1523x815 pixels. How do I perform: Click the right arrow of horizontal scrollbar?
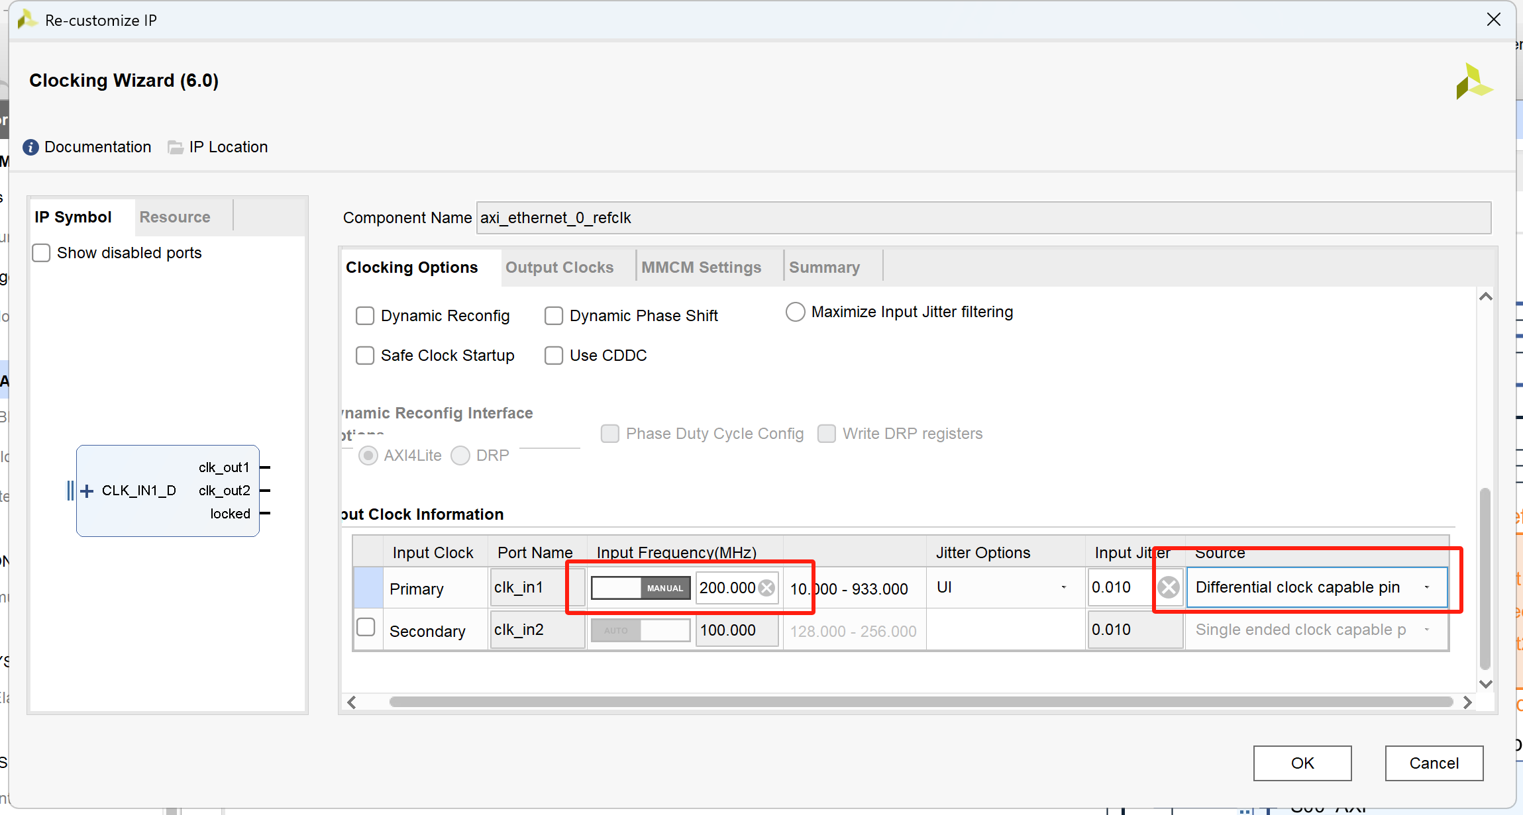[1467, 702]
